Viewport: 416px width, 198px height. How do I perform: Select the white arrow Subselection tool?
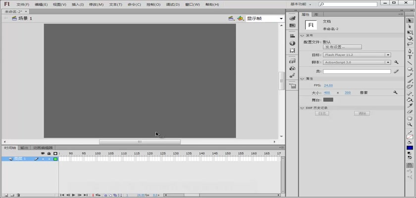point(410,27)
